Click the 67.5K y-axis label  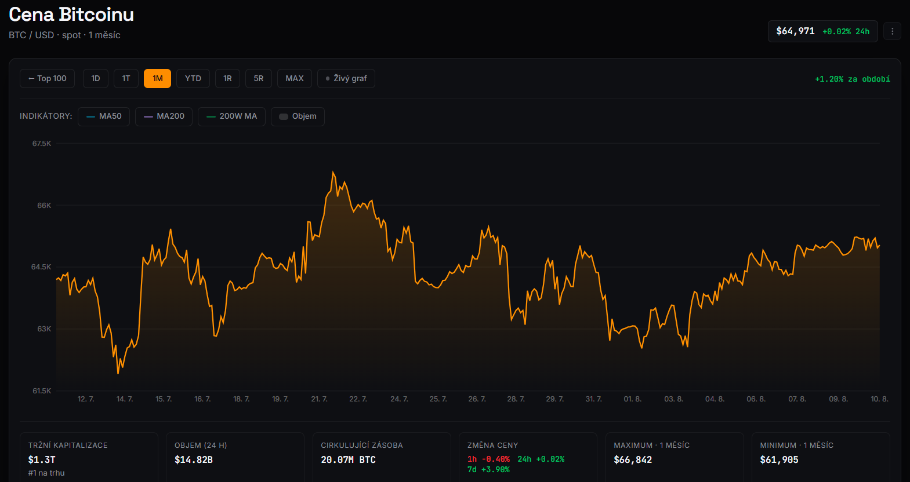click(x=42, y=144)
